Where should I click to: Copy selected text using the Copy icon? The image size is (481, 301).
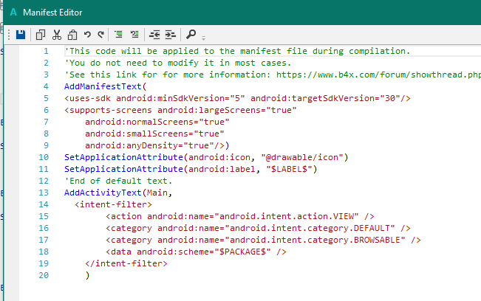click(x=41, y=35)
